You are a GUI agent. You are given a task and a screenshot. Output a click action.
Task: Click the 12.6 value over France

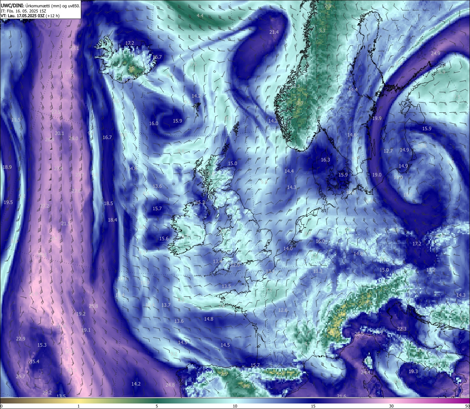283,310
